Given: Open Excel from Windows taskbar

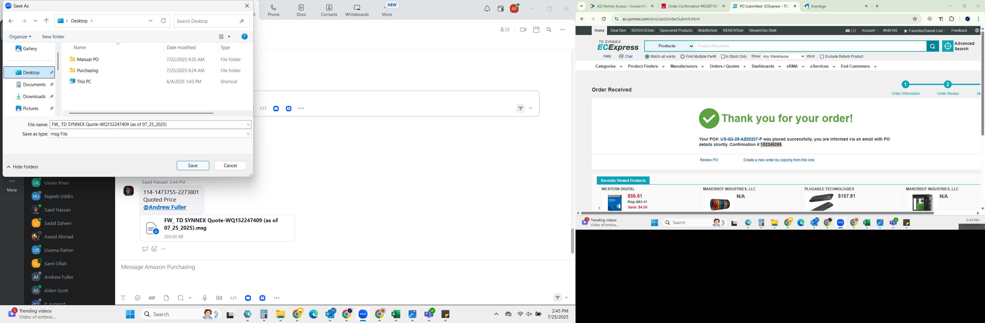Looking at the screenshot, I should [395, 314].
